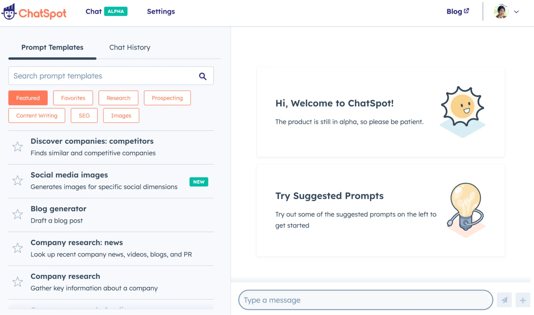Click the user profile avatar
The height and width of the screenshot is (315, 534).
(x=501, y=12)
